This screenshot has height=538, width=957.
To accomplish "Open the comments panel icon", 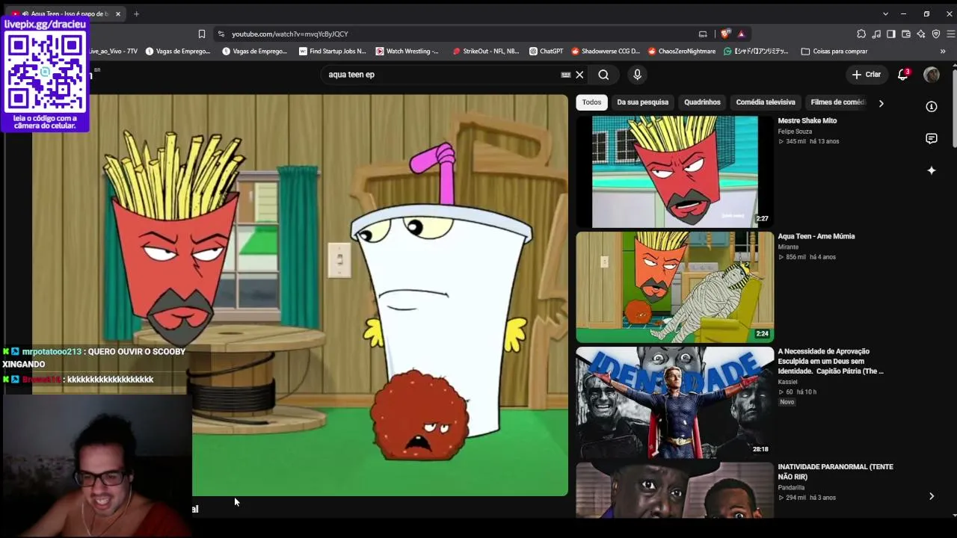I will tap(932, 139).
